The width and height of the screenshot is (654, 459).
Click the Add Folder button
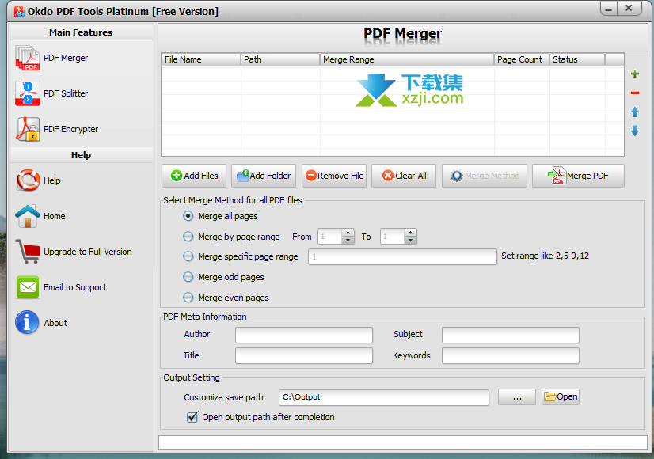(264, 176)
